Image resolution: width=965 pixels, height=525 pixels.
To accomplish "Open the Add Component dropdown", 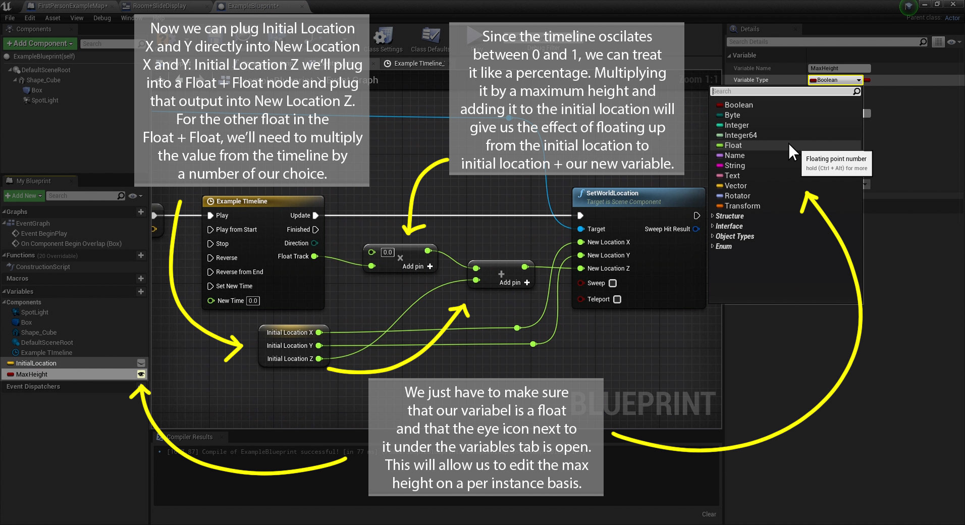I will click(40, 44).
